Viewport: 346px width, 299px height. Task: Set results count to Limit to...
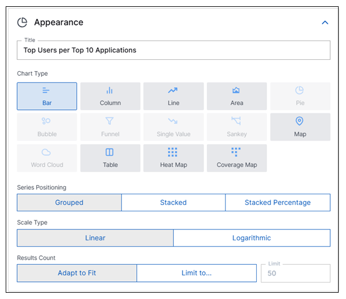197,273
